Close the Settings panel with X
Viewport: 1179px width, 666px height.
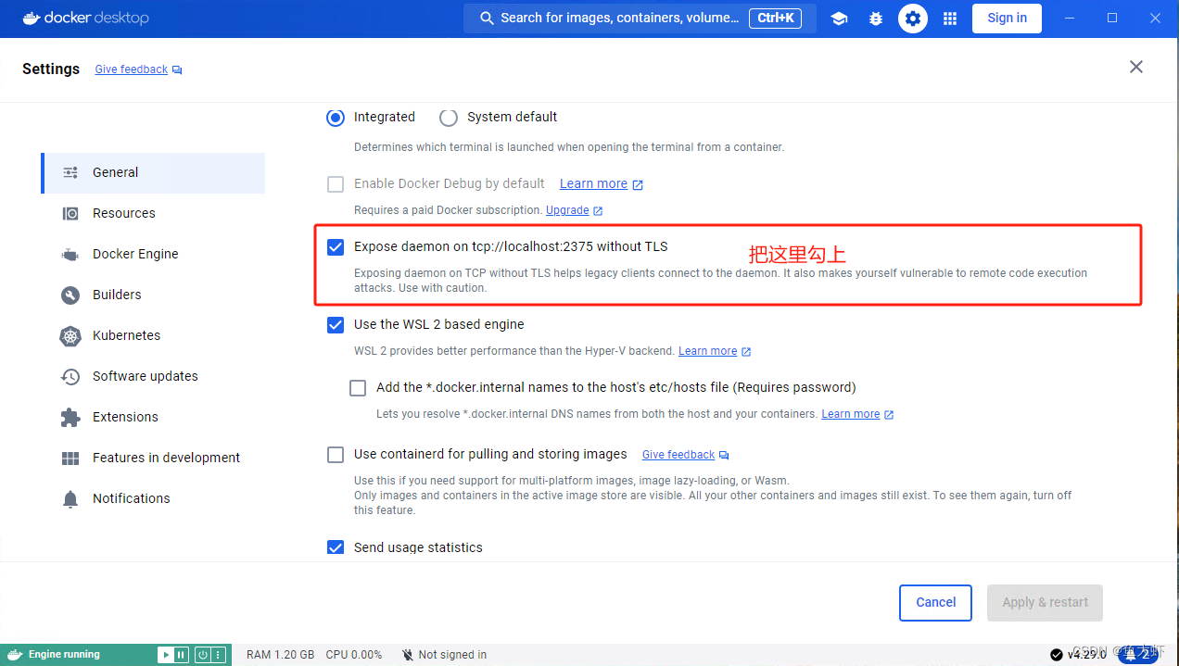coord(1136,67)
